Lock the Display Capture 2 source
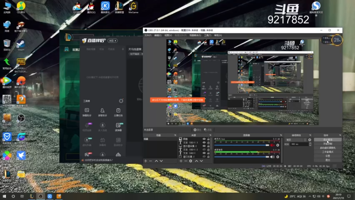The image size is (355, 200). click(208, 146)
